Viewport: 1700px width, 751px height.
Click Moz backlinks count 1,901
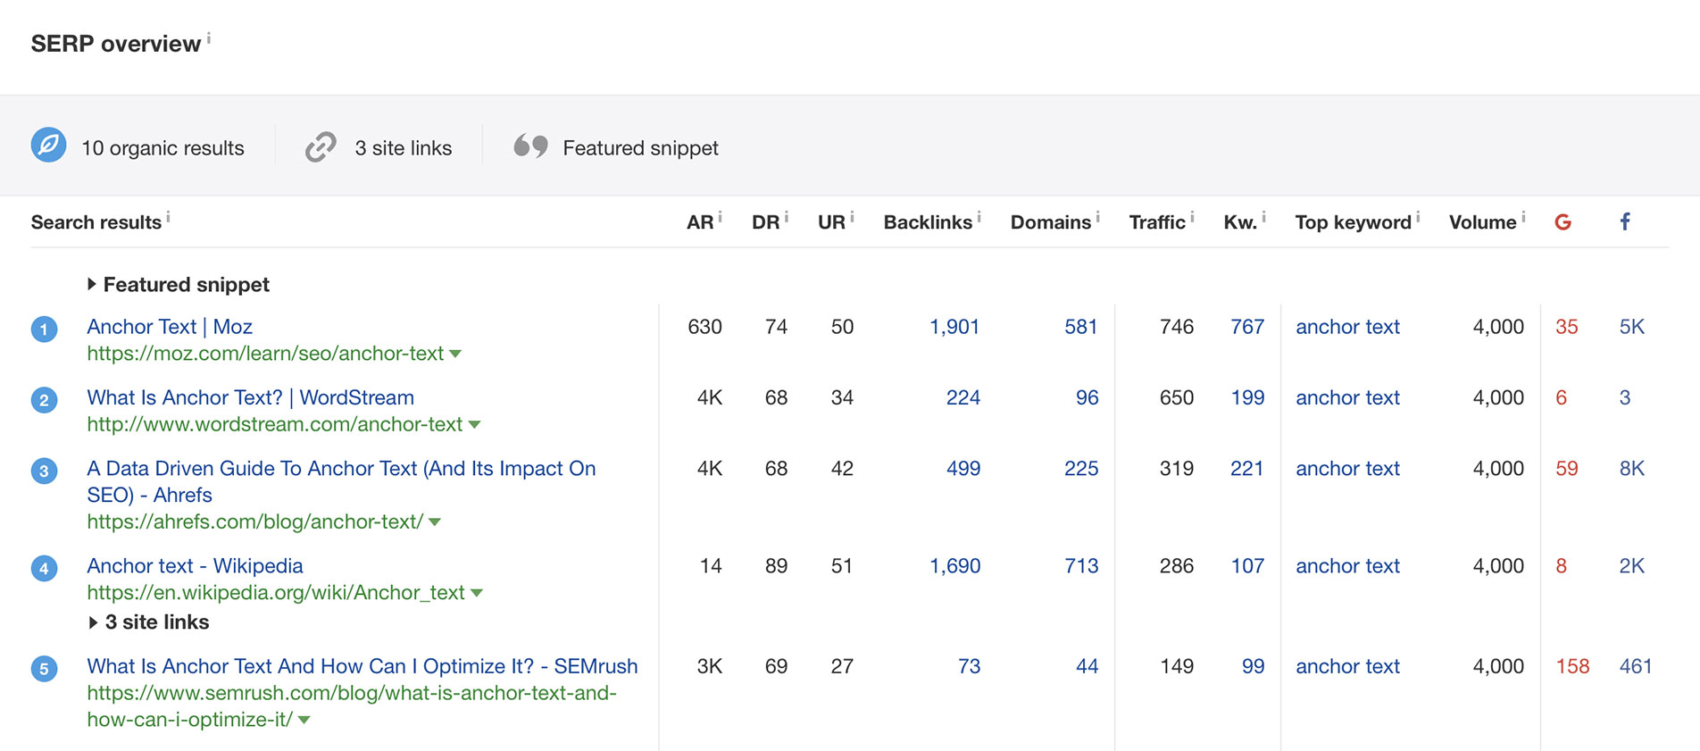[954, 327]
